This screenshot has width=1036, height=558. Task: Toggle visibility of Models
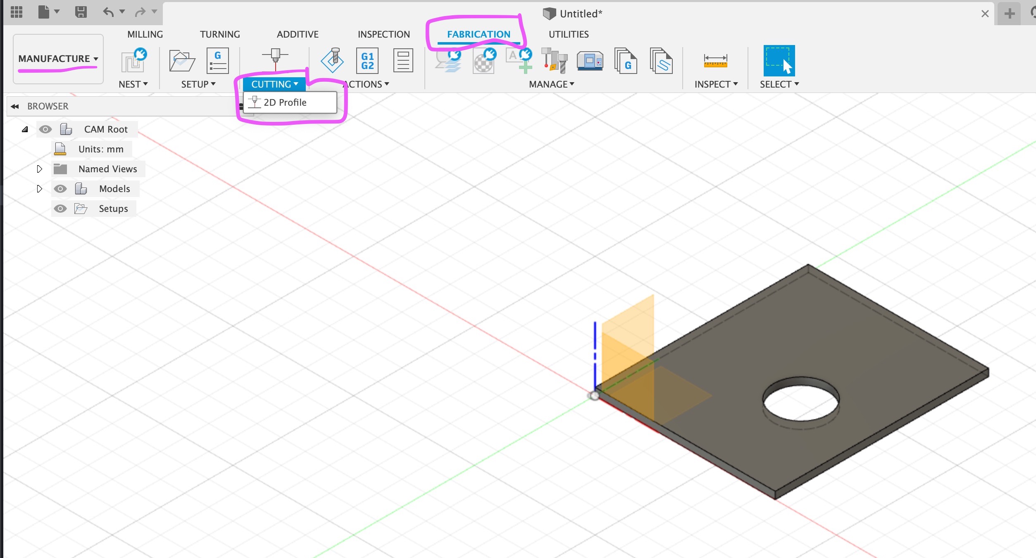(60, 189)
